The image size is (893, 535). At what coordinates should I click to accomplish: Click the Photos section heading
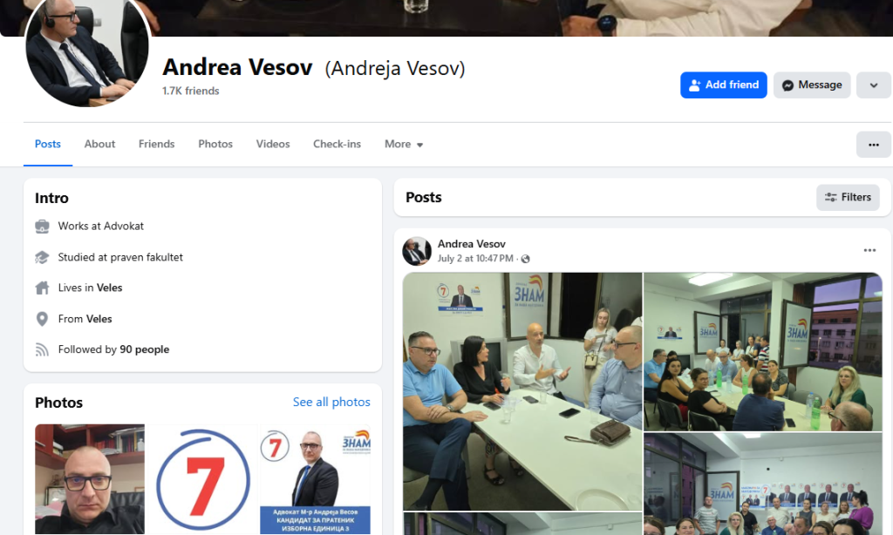pos(58,403)
